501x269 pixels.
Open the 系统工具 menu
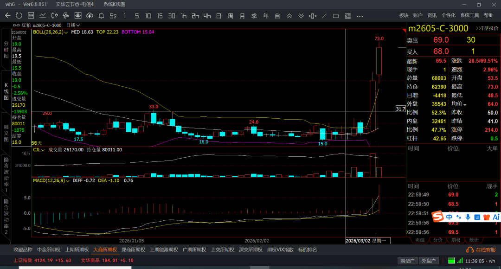[x=469, y=15]
